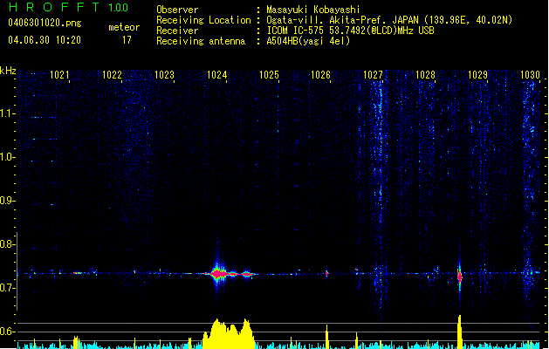Click the 1021 time marker

(x=59, y=75)
